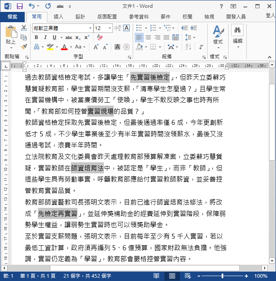This screenshot has height=281, width=276.
Task: Switch to Read Mode view
Action: click(x=156, y=276)
